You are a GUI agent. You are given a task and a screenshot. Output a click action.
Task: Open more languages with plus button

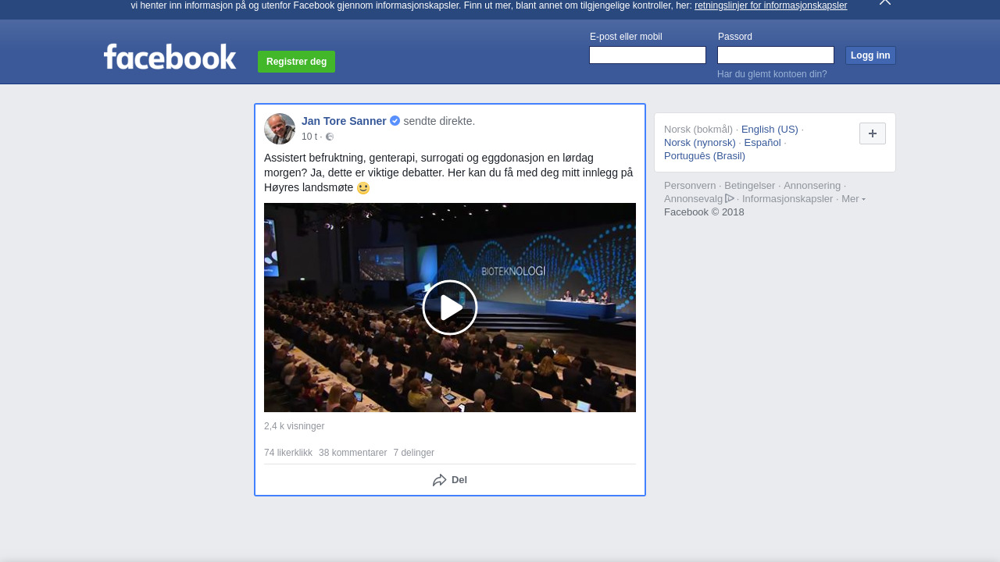tap(873, 133)
